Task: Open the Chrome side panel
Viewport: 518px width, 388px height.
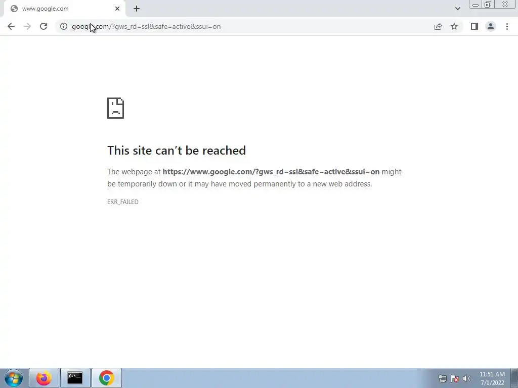Action: click(474, 26)
